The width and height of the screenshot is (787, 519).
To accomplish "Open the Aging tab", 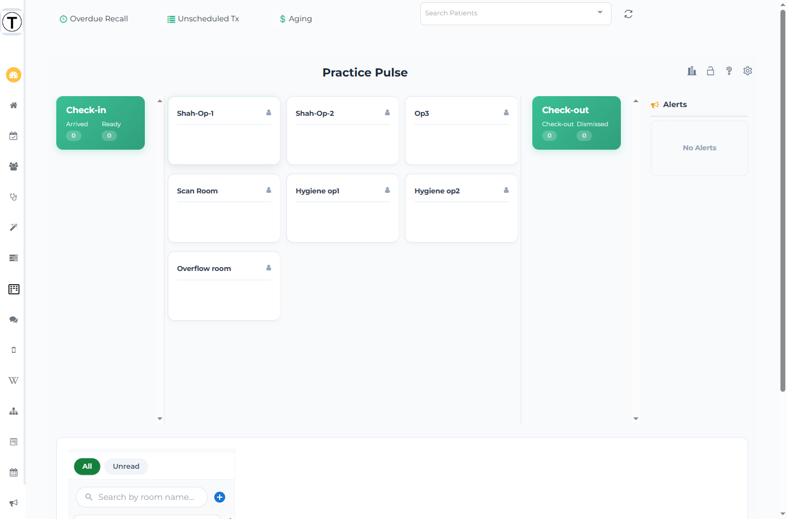I will (x=296, y=19).
